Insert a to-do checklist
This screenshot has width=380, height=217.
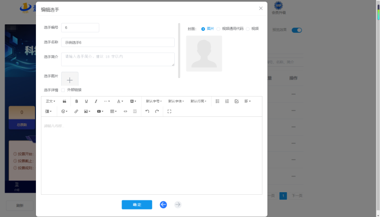click(237, 101)
